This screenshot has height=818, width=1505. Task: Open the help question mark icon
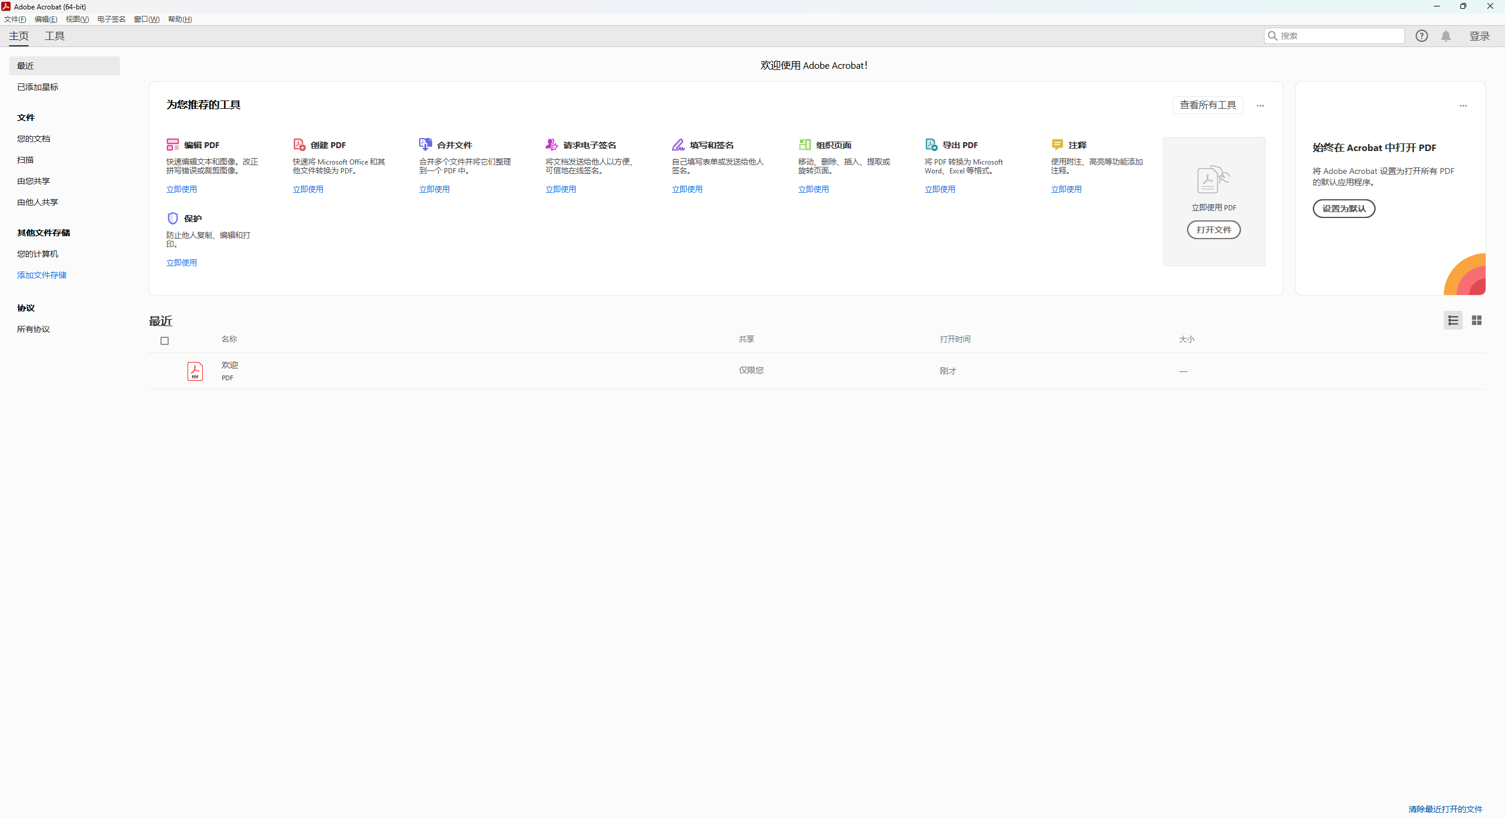(1422, 36)
